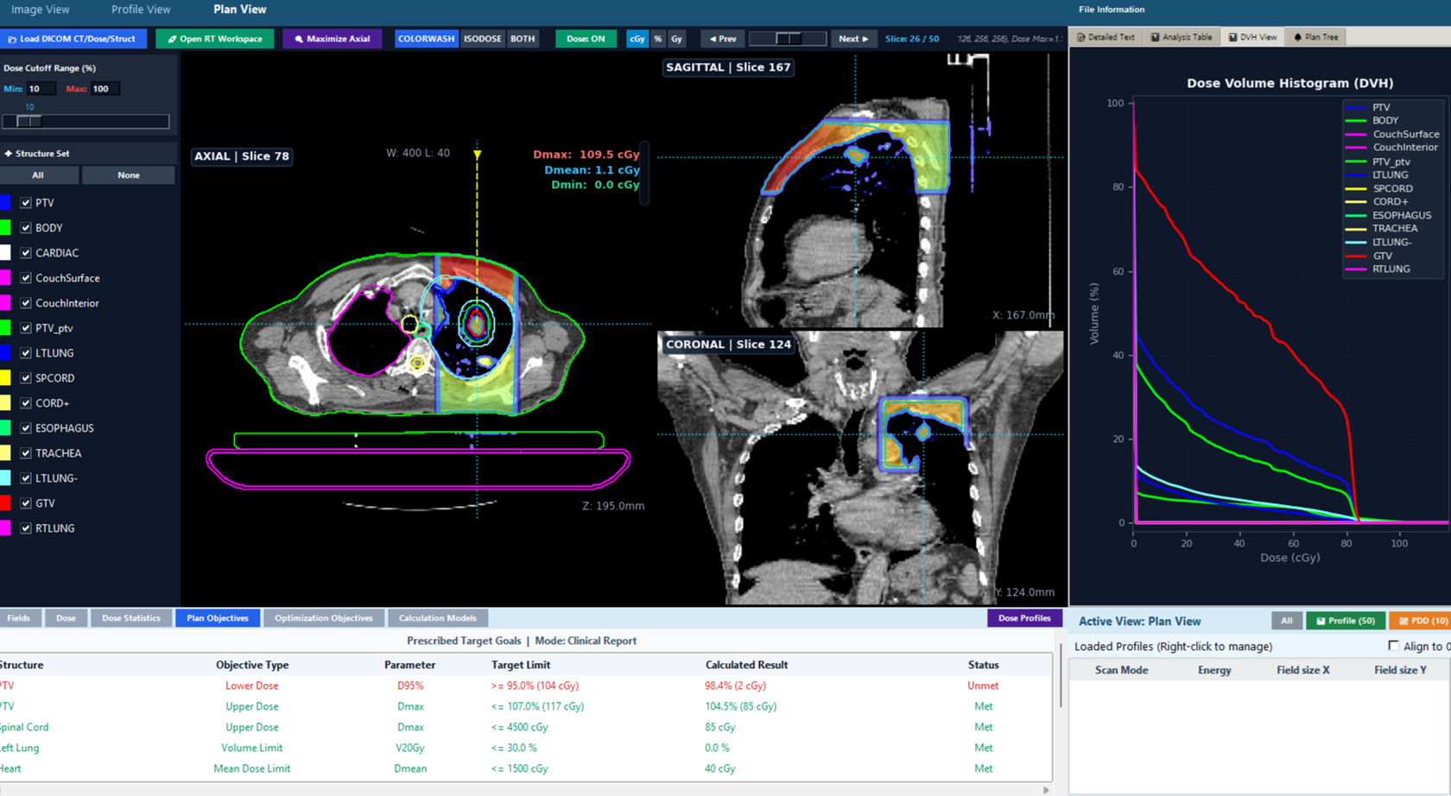Click the cyan LTLUNG- color swatch
Image resolution: width=1451 pixels, height=796 pixels.
5,478
